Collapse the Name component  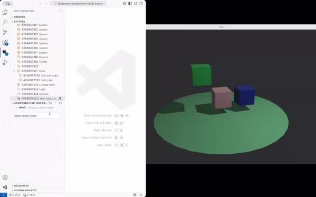point(16,107)
